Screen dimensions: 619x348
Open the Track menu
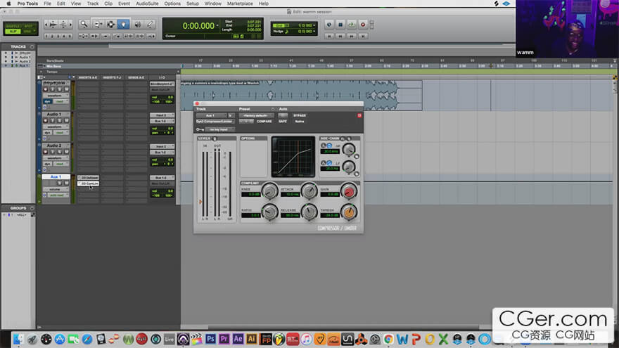(93, 4)
